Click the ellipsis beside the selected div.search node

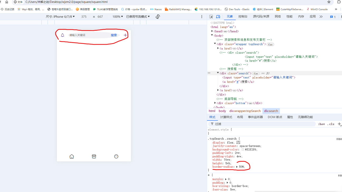pyautogui.click(x=209, y=73)
